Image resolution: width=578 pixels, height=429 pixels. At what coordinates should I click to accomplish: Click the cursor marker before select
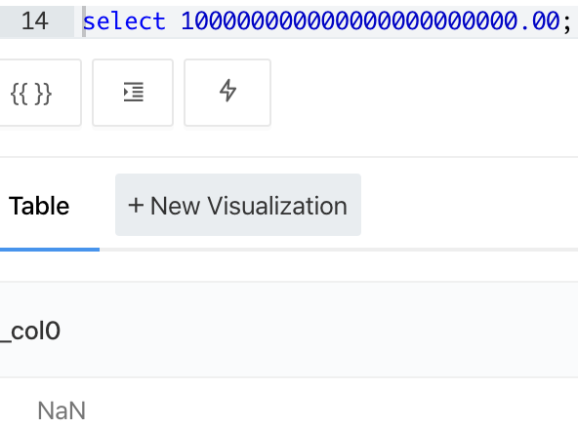pos(84,21)
